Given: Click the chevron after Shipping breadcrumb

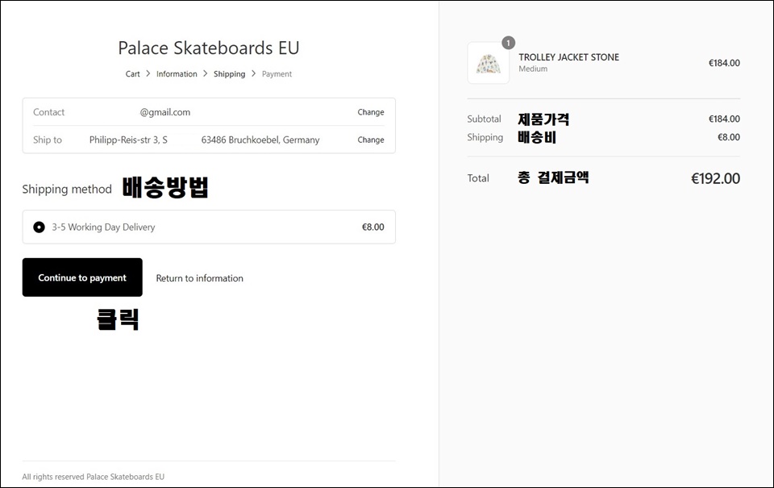Looking at the screenshot, I should (253, 73).
